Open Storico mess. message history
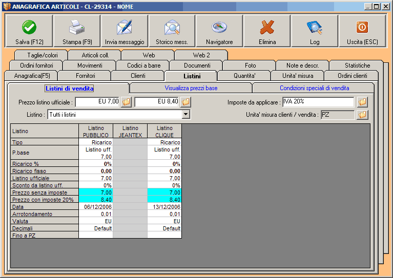Screen dimensions: 393x278 click(172, 31)
